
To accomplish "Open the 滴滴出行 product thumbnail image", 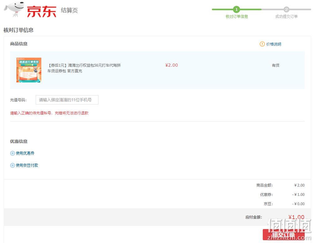I will [x=29, y=70].
